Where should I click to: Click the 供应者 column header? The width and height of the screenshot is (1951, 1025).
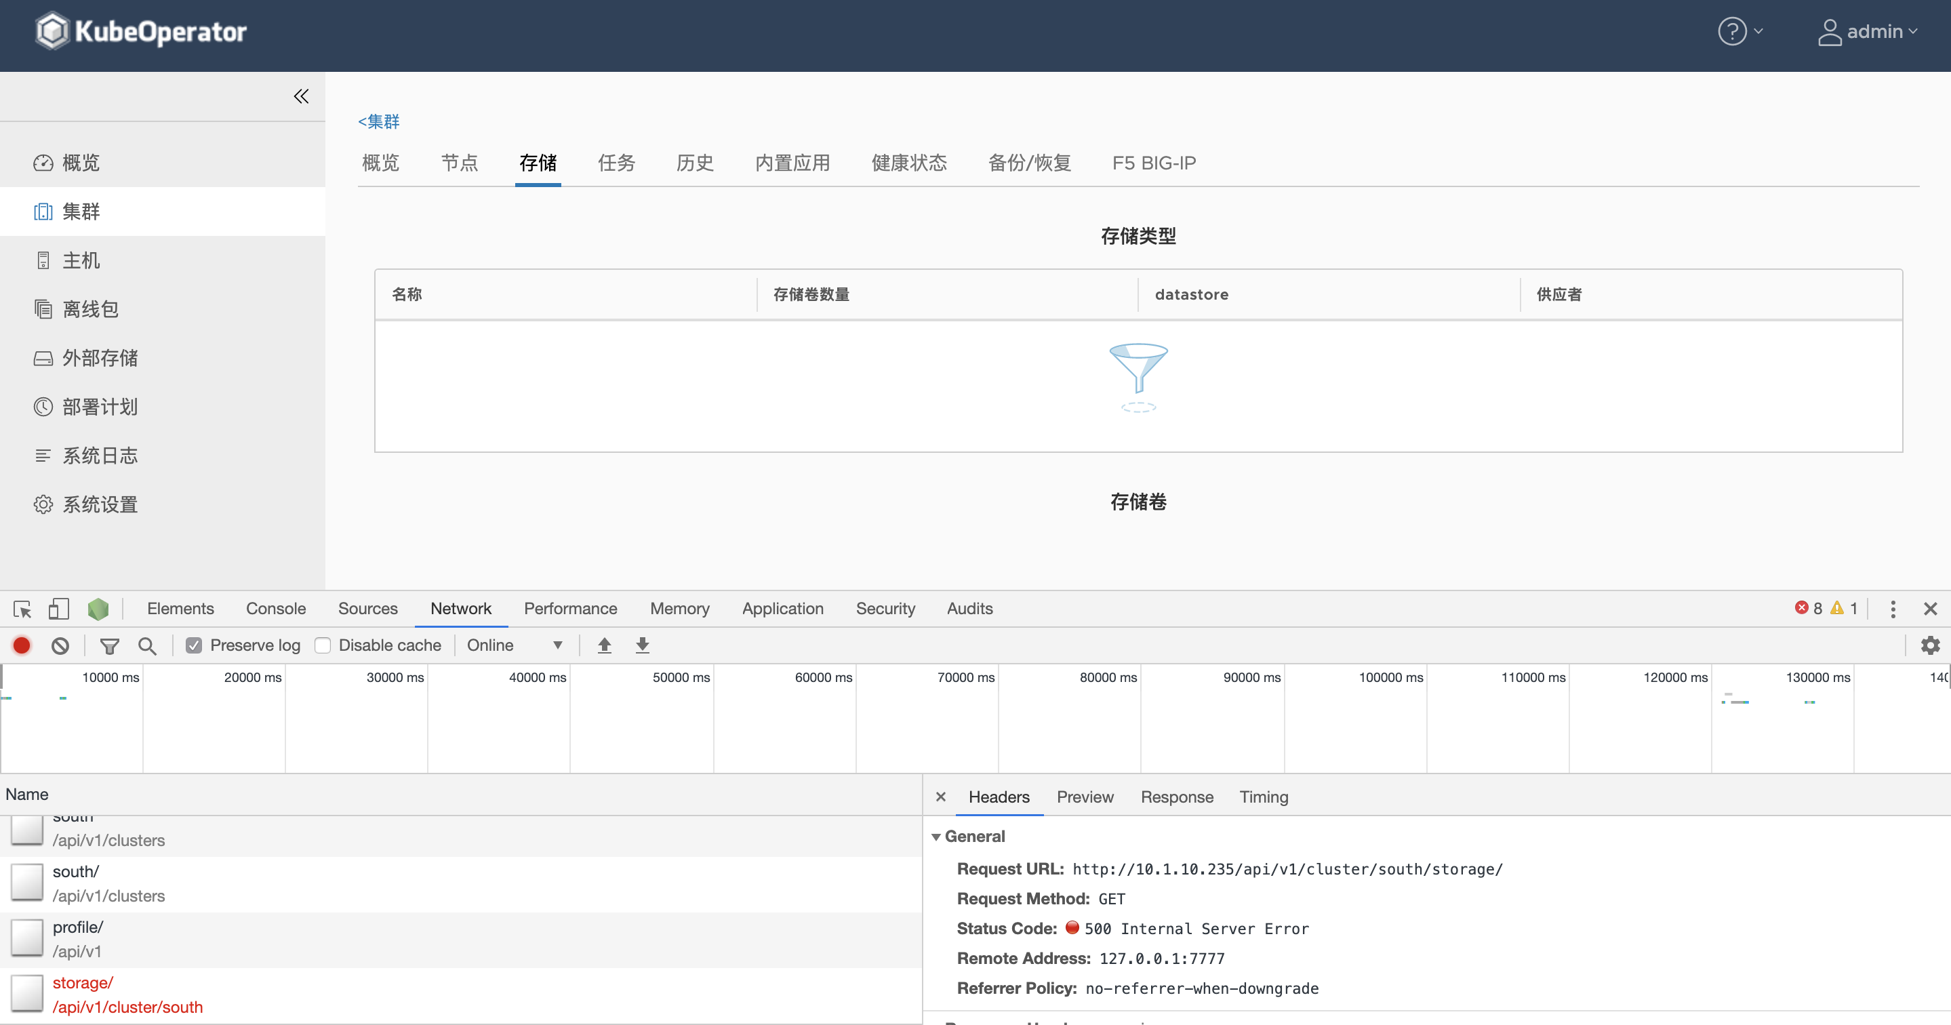(1558, 294)
